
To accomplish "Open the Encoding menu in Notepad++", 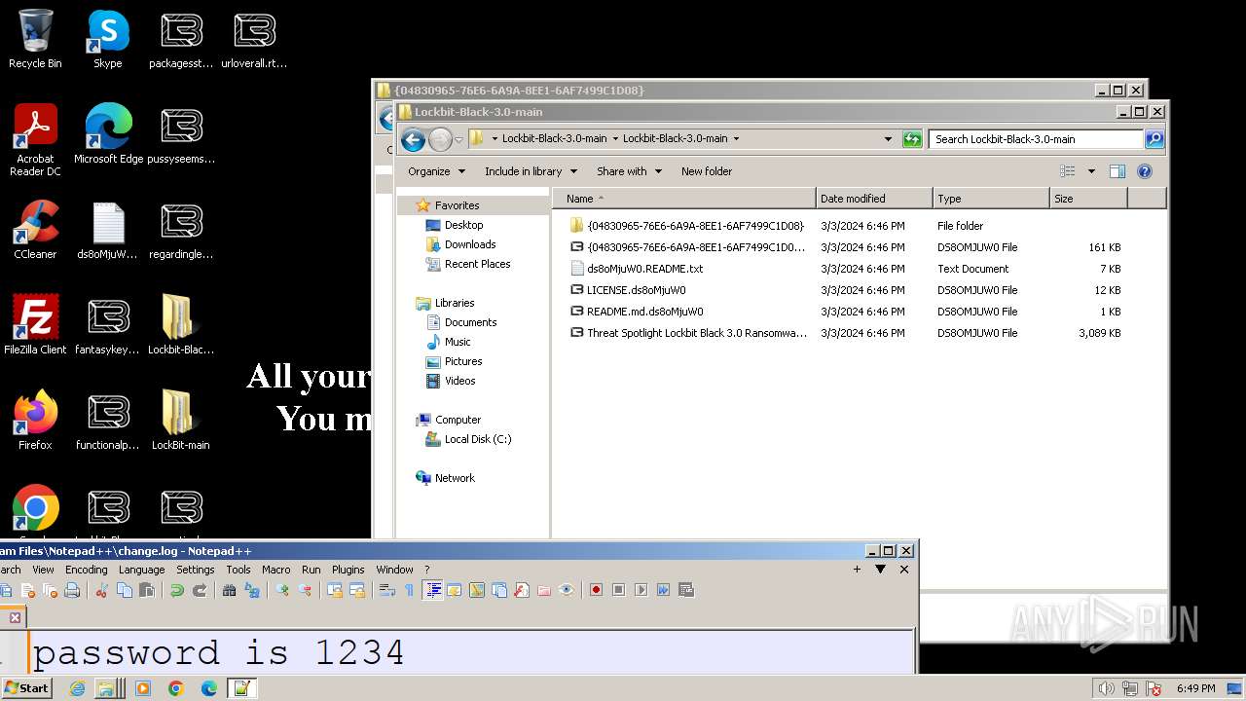I will (x=87, y=570).
